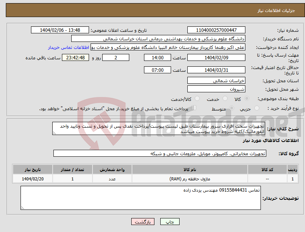Click the resize handle of شرح کلی نیاز box
This screenshot has width=305, height=232.
[54, 133]
